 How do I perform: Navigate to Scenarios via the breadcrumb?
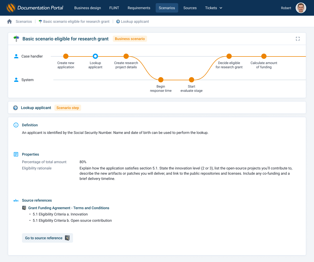[24, 21]
